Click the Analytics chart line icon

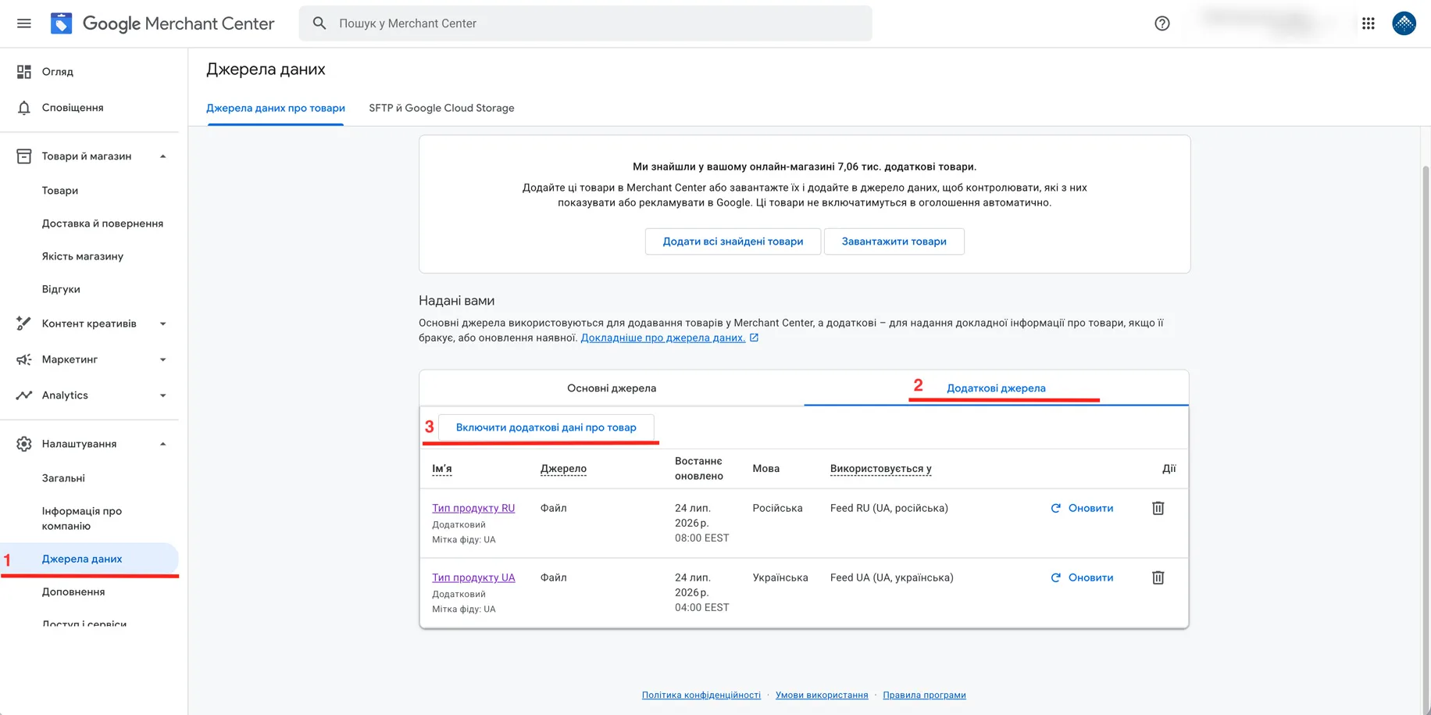point(24,395)
